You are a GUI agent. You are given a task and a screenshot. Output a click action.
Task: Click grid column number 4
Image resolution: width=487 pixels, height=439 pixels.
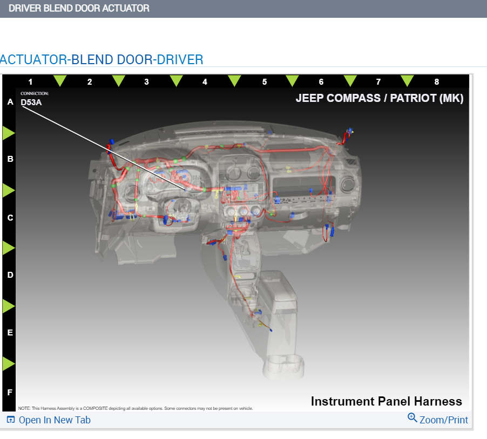tap(205, 82)
